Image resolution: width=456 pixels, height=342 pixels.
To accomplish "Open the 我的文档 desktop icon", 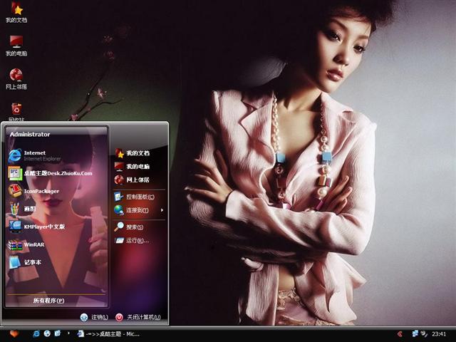I will click(x=16, y=12).
